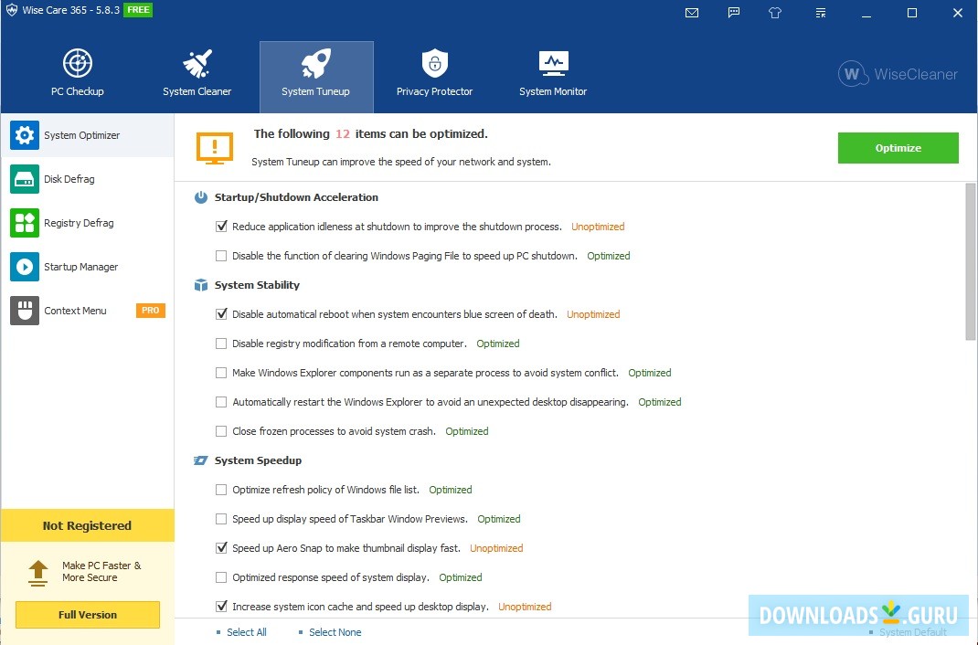Open the skin shirt icon
This screenshot has width=978, height=645.
[775, 13]
